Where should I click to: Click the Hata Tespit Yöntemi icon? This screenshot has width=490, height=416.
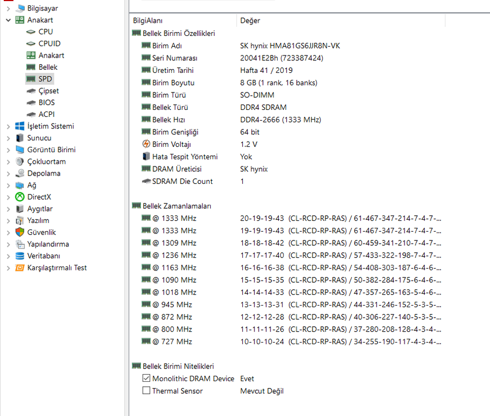146,157
